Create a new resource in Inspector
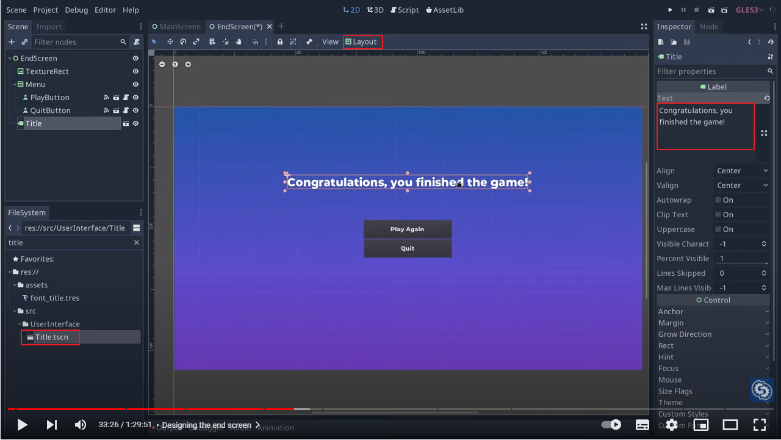This screenshot has width=781, height=440. tap(661, 42)
